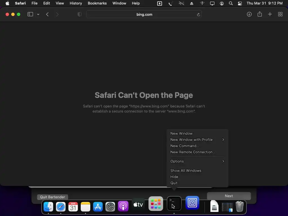Open Apple TV from the Dock
Image resolution: width=288 pixels, height=216 pixels.
coord(138,204)
